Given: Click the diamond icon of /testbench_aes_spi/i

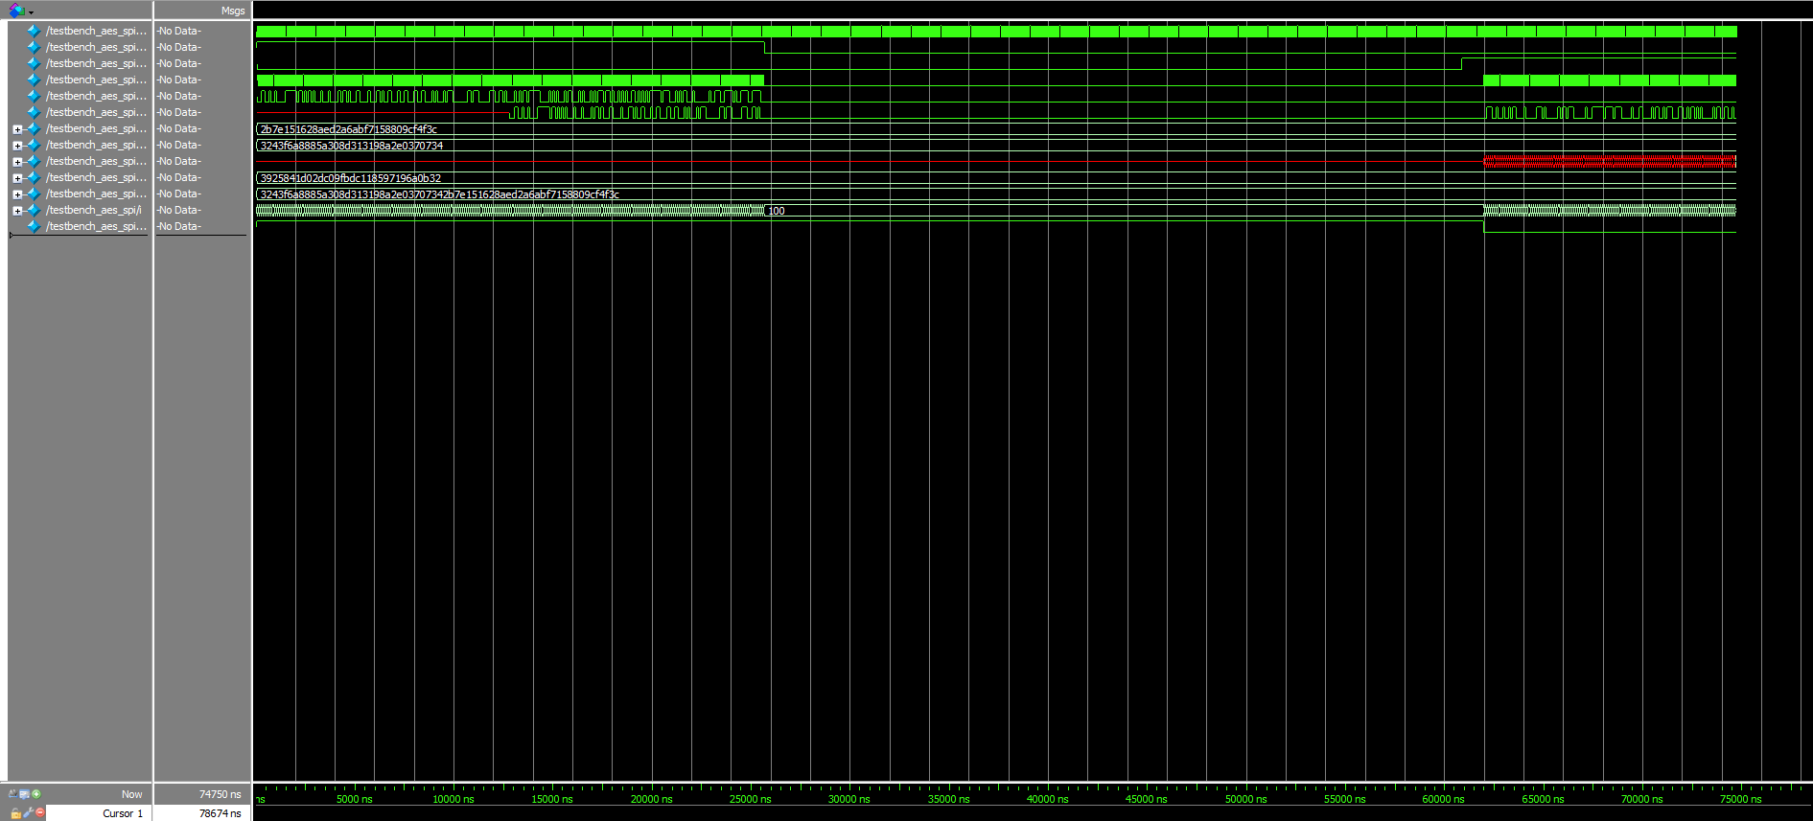Looking at the screenshot, I should click(34, 211).
